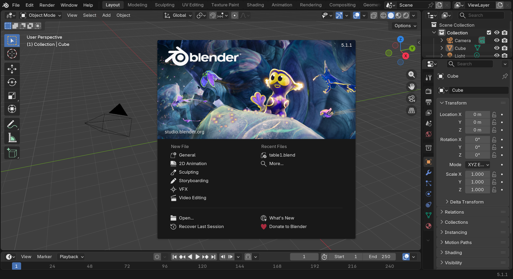Lock the Scale Z value

pos(494,190)
